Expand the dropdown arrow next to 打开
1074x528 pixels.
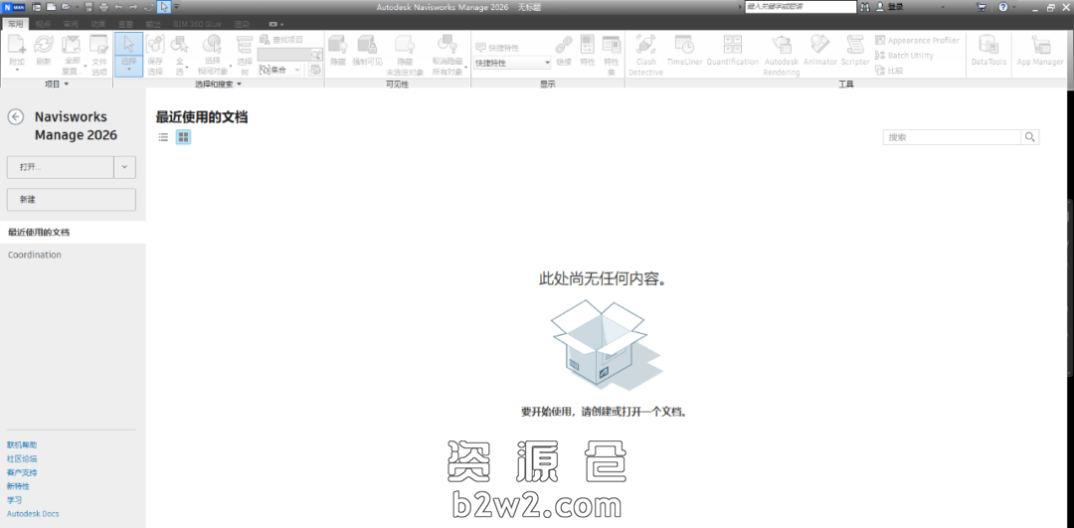coord(124,167)
